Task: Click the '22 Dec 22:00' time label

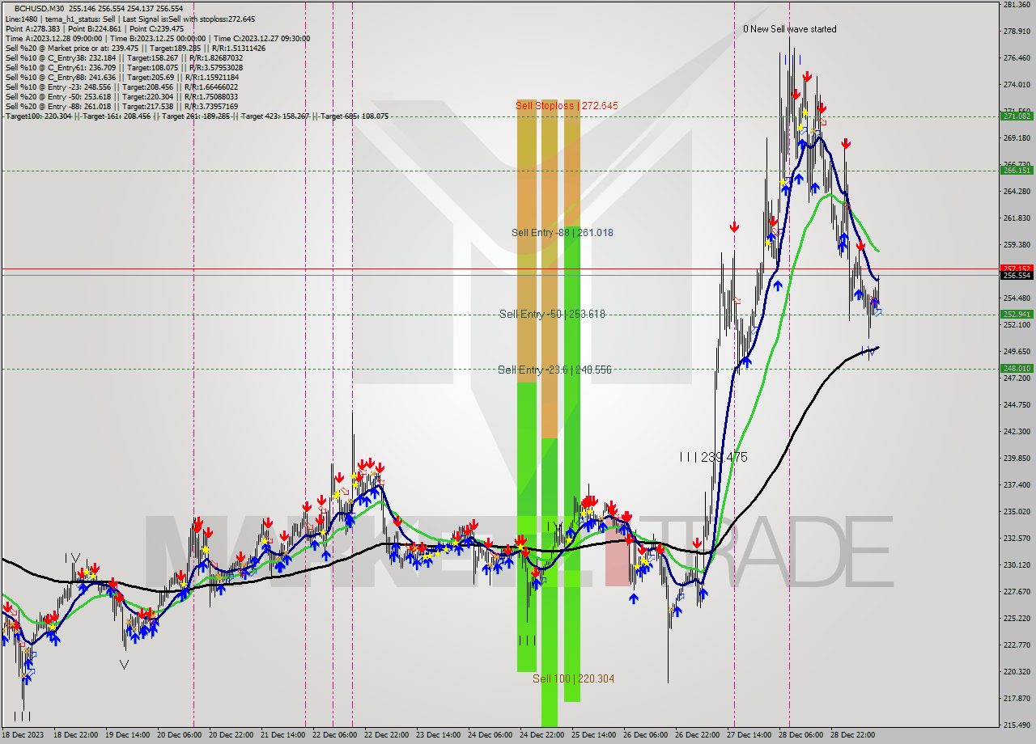Action: point(386,736)
